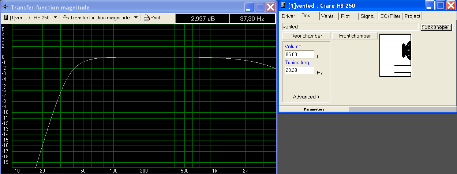Open the Vents tab
Image resolution: width=457 pixels, height=174 pixels.
pos(327,16)
